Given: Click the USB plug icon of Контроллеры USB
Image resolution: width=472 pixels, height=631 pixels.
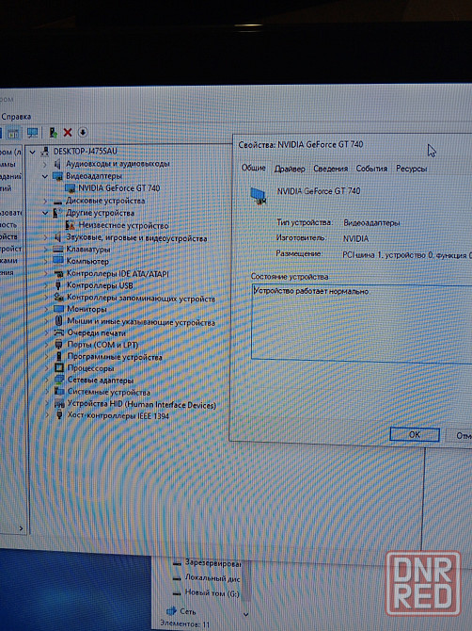Looking at the screenshot, I should pos(58,285).
